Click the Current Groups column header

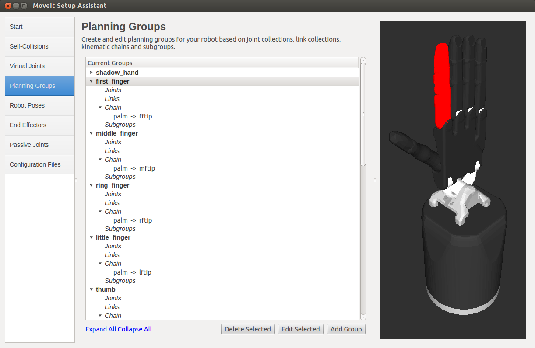(x=222, y=63)
